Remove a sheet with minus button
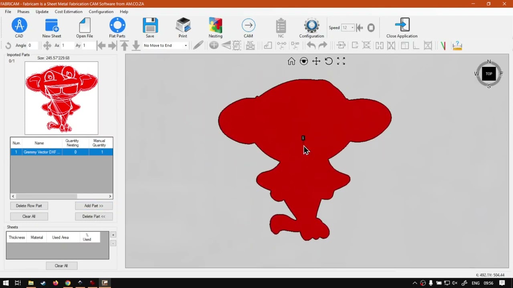The image size is (513, 288). tap(113, 243)
